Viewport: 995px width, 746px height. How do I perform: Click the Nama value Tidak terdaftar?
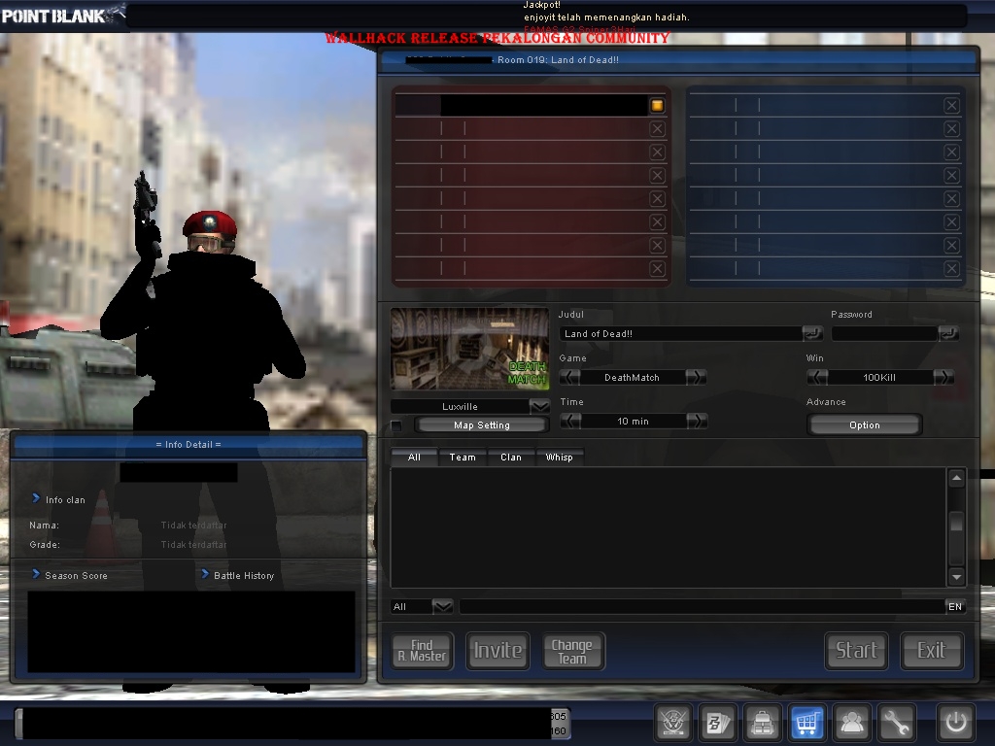pyautogui.click(x=193, y=526)
